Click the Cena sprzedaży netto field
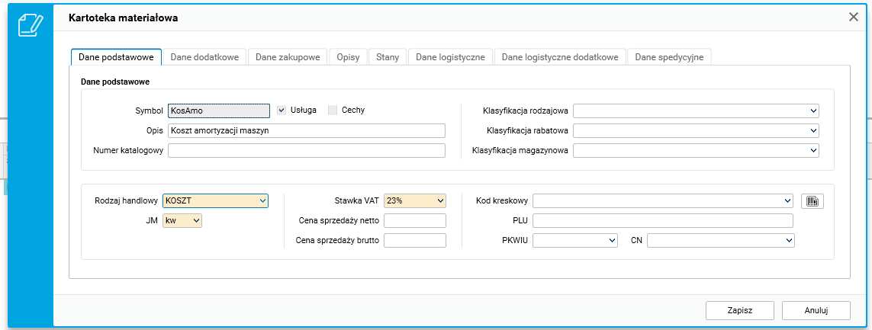The image size is (872, 330). click(414, 221)
